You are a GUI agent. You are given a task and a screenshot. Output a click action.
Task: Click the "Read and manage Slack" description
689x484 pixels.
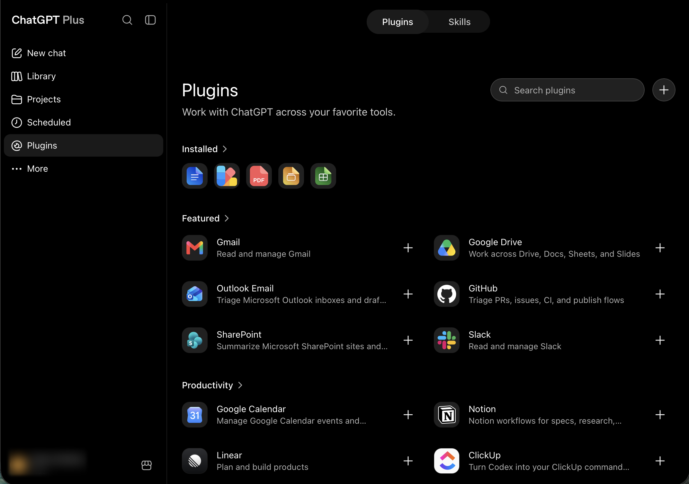click(515, 346)
